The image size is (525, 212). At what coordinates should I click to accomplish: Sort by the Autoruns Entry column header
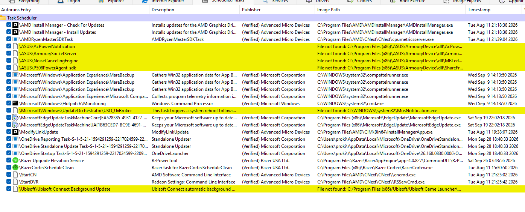point(75,10)
